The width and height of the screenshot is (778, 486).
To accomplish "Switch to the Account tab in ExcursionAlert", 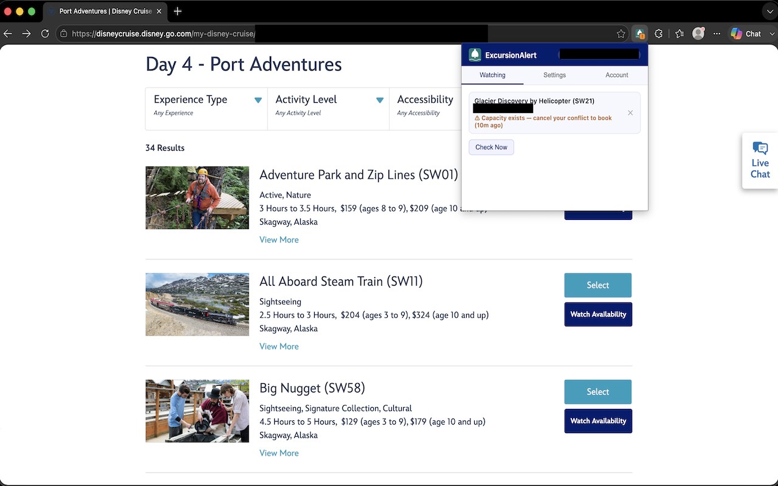I will point(616,75).
